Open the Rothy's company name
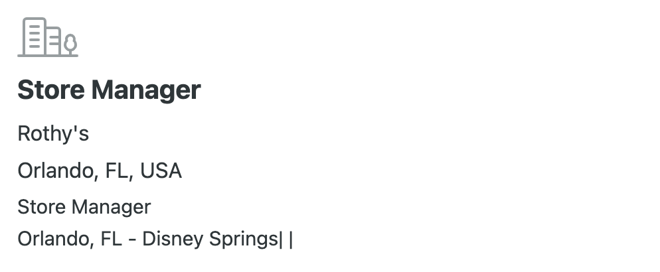Viewport: 660px width, 272px height. click(x=53, y=134)
